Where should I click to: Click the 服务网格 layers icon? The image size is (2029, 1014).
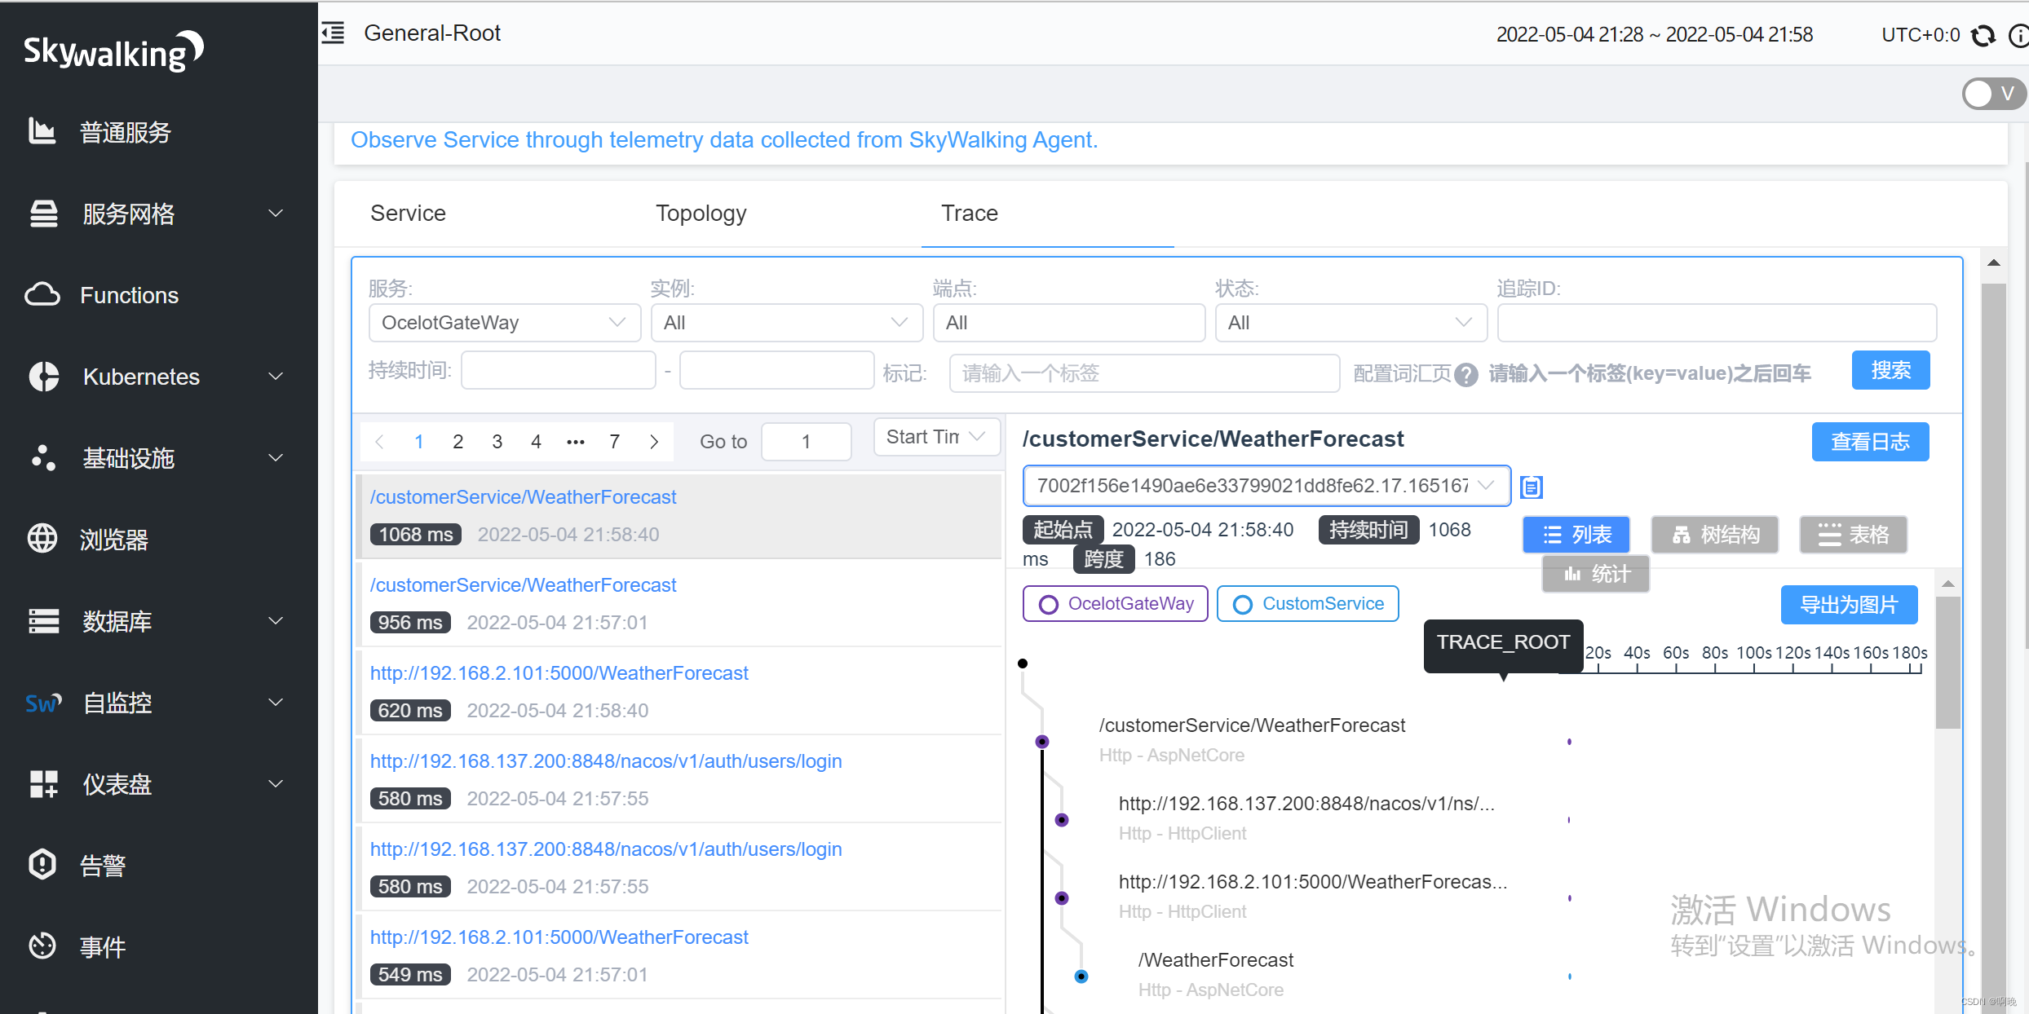(x=43, y=214)
